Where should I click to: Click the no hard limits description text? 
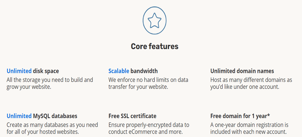pyautogui.click(x=148, y=83)
